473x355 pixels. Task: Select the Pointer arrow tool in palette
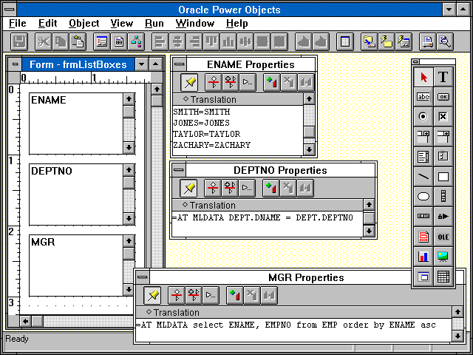423,77
